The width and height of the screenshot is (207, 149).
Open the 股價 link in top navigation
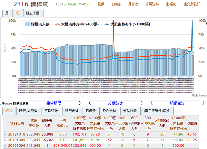tap(101, 4)
